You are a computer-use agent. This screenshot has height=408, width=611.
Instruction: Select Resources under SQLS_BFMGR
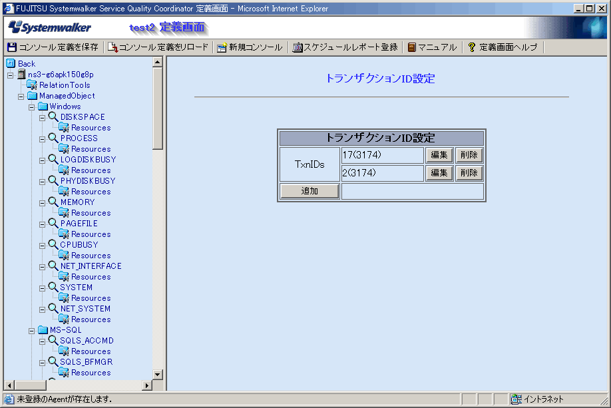(91, 373)
